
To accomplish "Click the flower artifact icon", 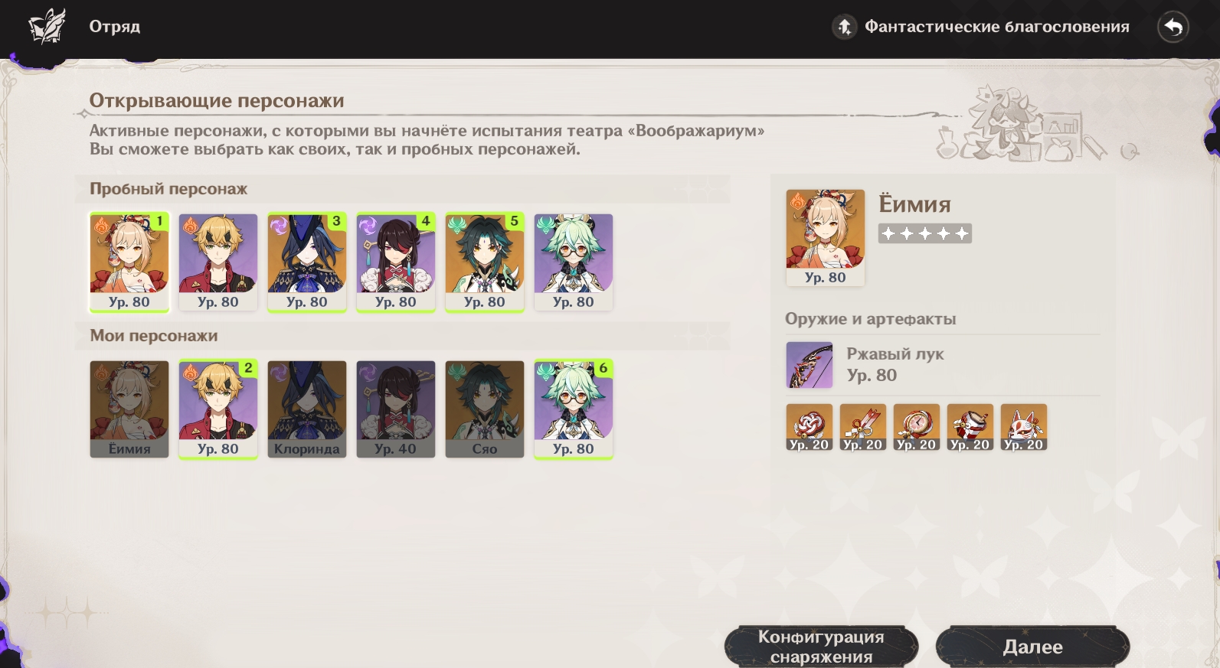I will click(x=810, y=427).
